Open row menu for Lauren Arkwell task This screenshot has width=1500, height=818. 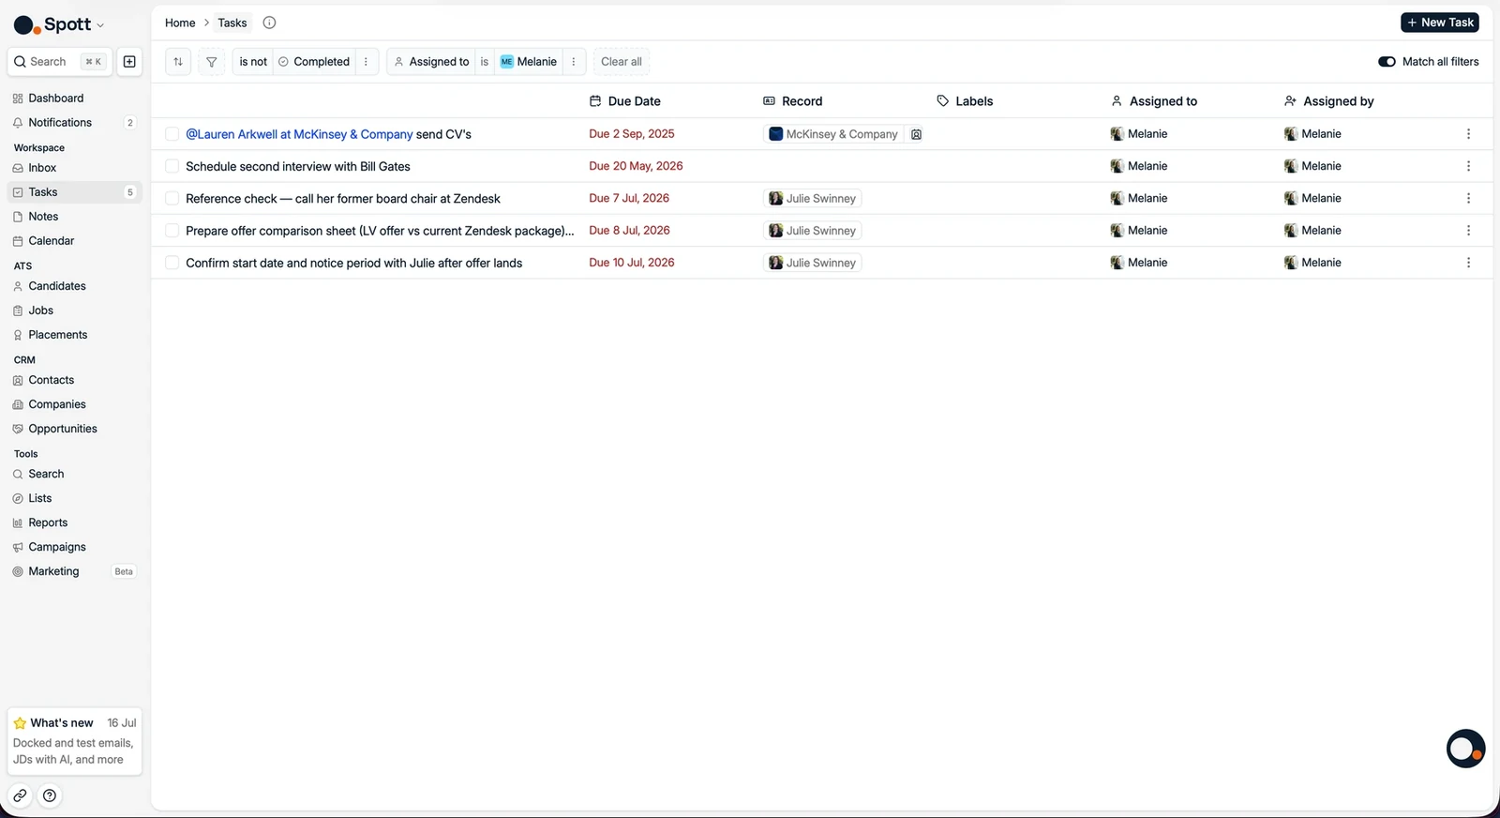point(1468,134)
